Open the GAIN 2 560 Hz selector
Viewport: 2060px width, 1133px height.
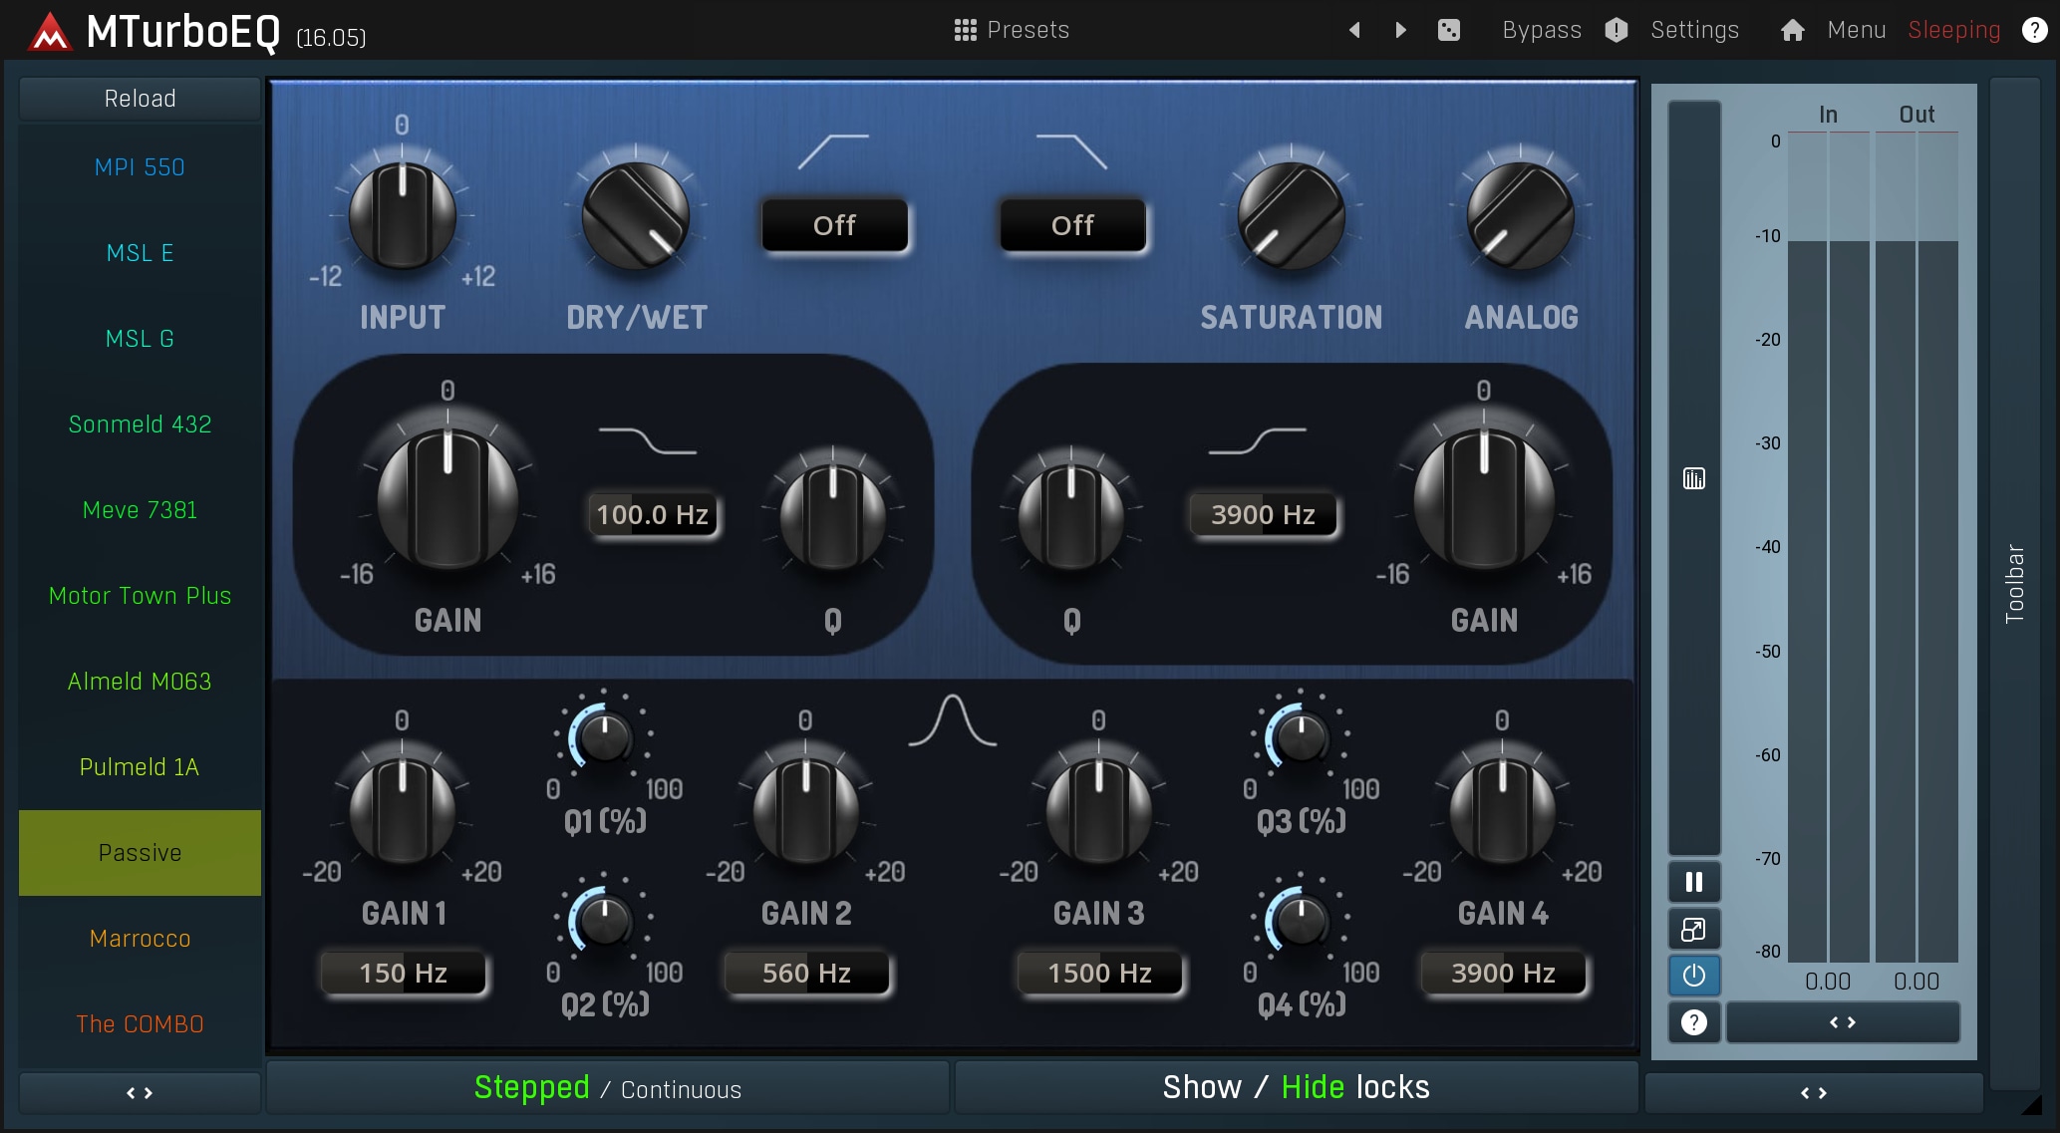click(806, 974)
